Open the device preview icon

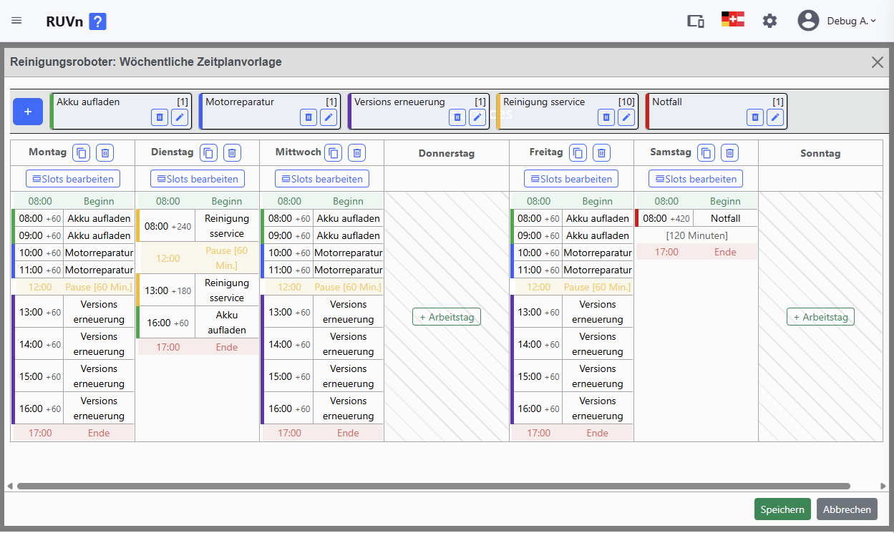(x=696, y=21)
